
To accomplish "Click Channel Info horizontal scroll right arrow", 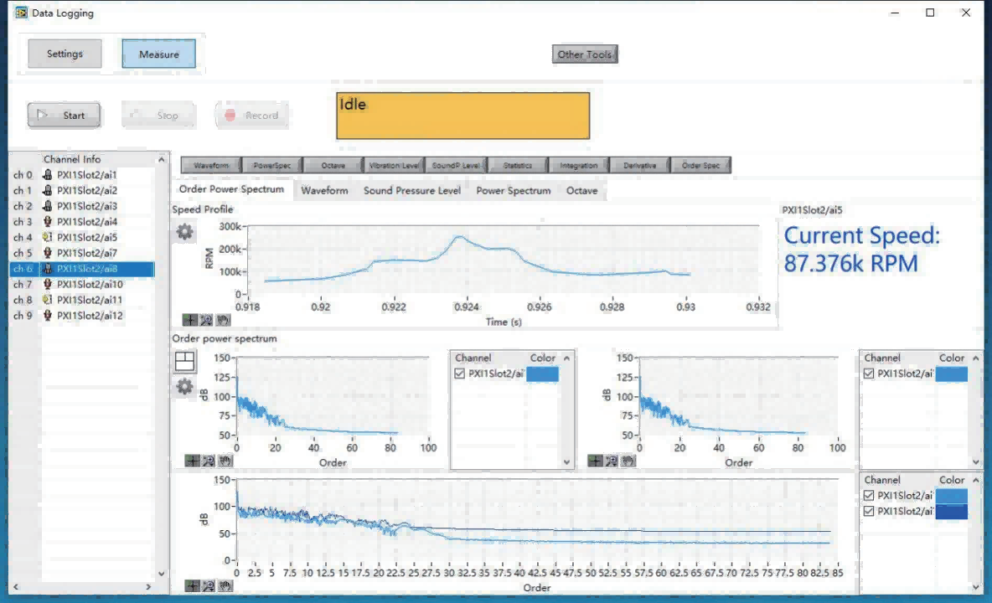I will tap(148, 586).
